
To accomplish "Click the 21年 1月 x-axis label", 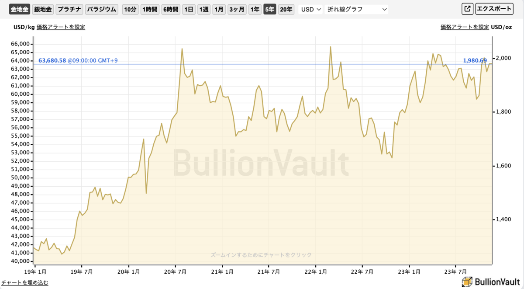I will (x=222, y=272).
